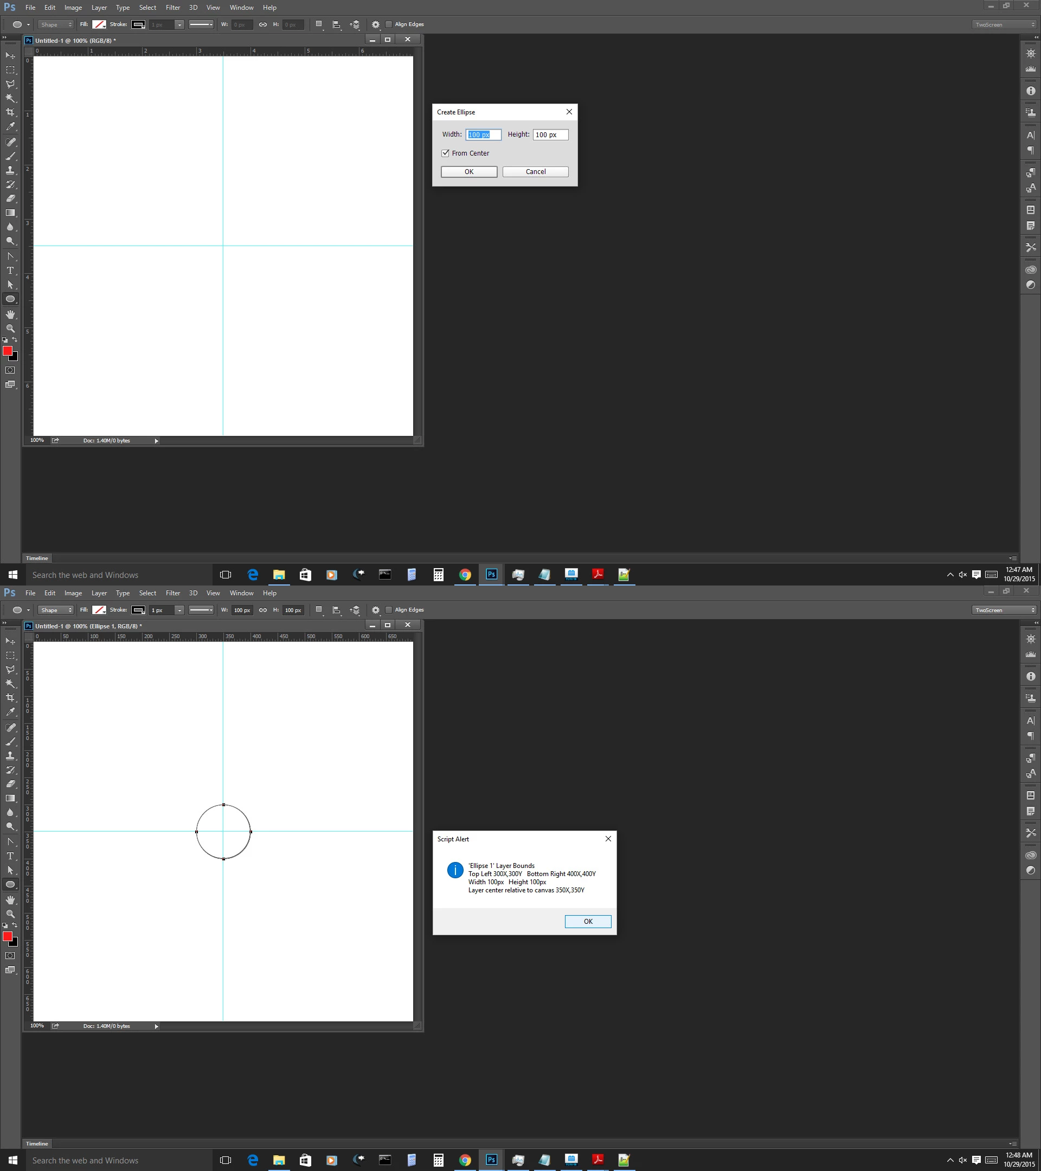This screenshot has width=1041, height=1171.
Task: Select Eraser tool in window showing Script Alert
Action: tap(10, 784)
